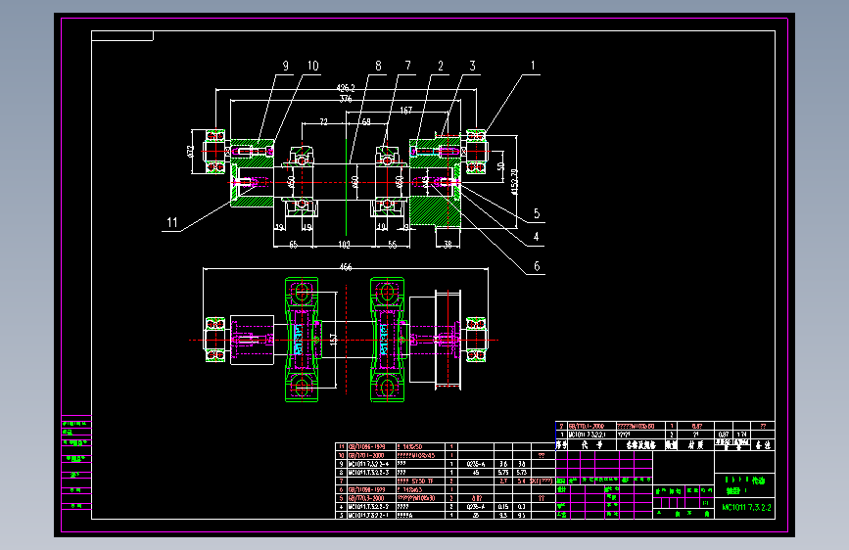The height and width of the screenshot is (550, 849).
Task: Click part callout number 10
Action: click(313, 66)
